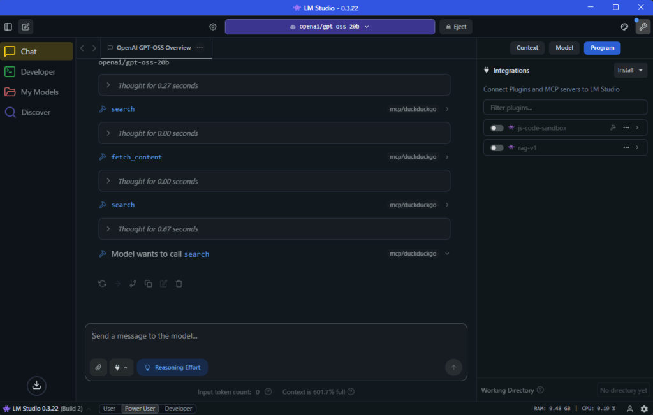Screen dimensions: 653x415
Task: Delete the message using the trash icon
Action: [179, 284]
